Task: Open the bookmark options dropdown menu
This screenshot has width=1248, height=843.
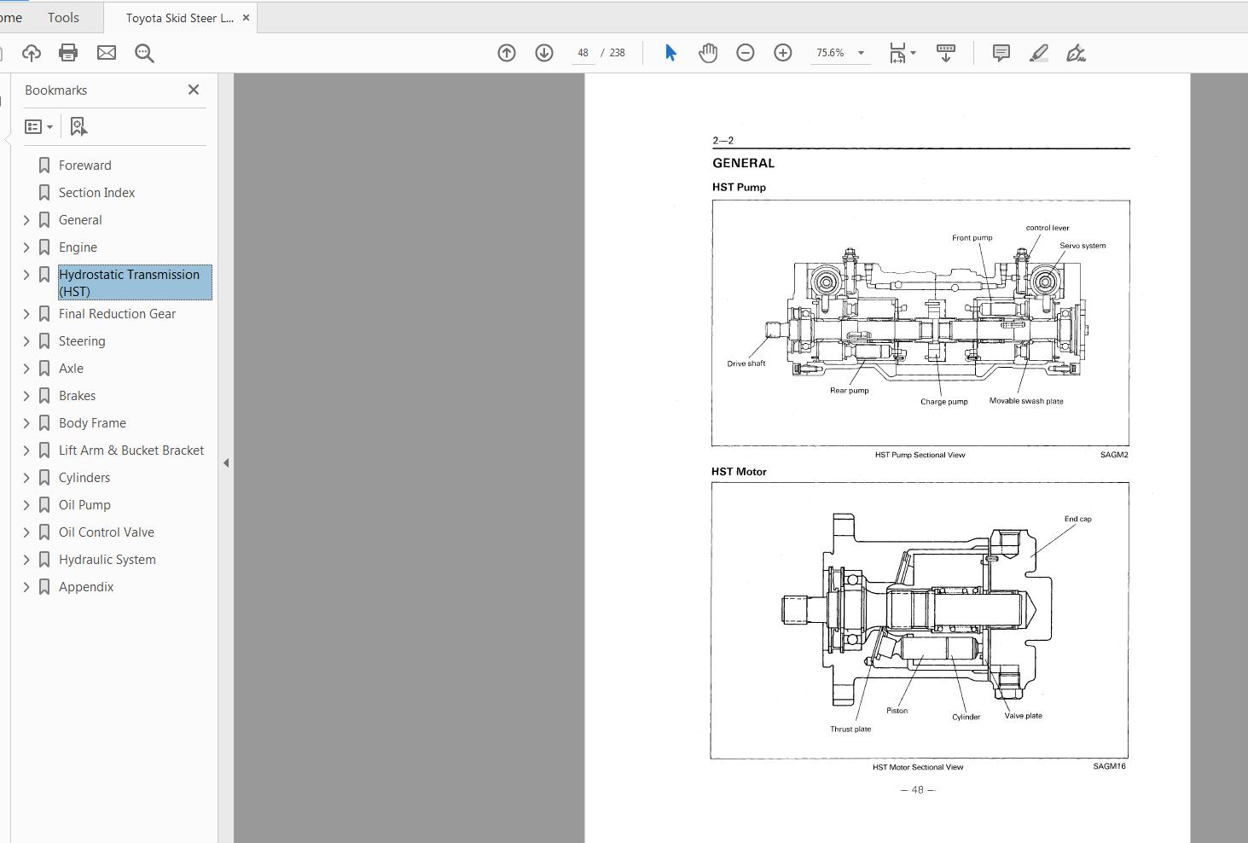Action: [x=38, y=125]
